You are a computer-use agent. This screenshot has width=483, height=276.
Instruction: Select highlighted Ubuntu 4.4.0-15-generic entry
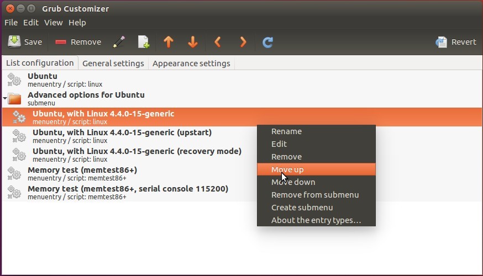(242, 117)
